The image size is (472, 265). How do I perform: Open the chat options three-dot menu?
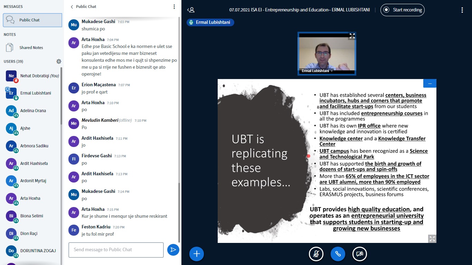174,7
